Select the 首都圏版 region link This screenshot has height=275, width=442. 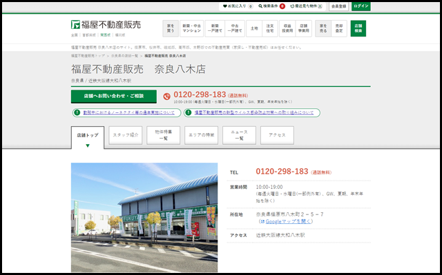tap(89, 35)
